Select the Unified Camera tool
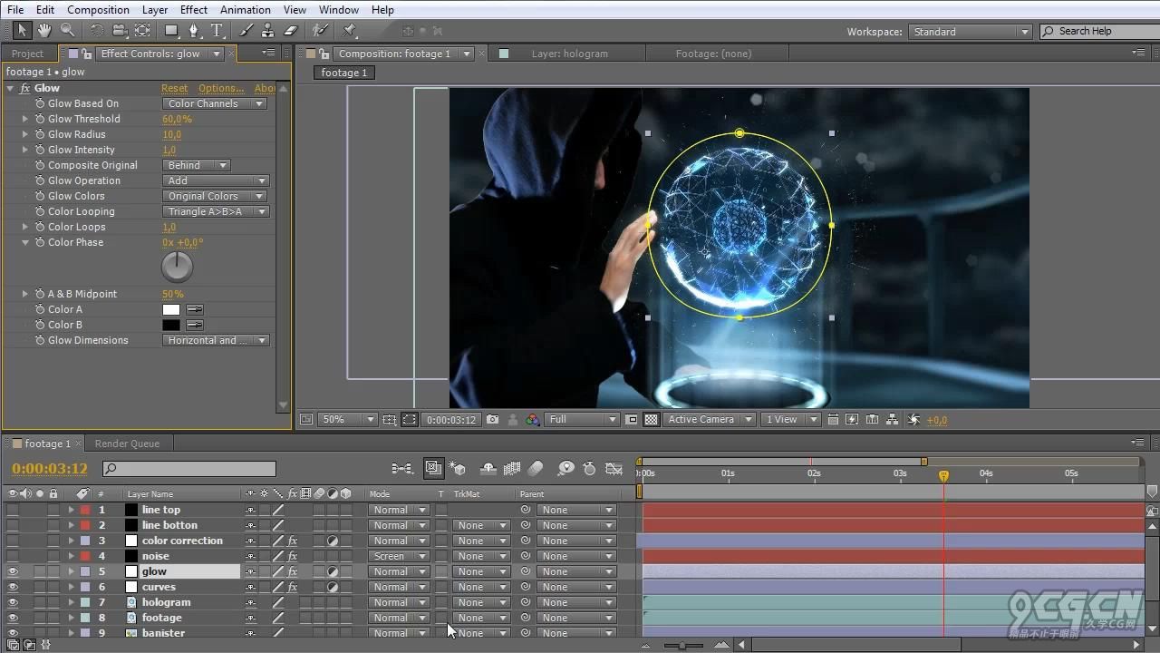1160x653 pixels. pyautogui.click(x=120, y=31)
